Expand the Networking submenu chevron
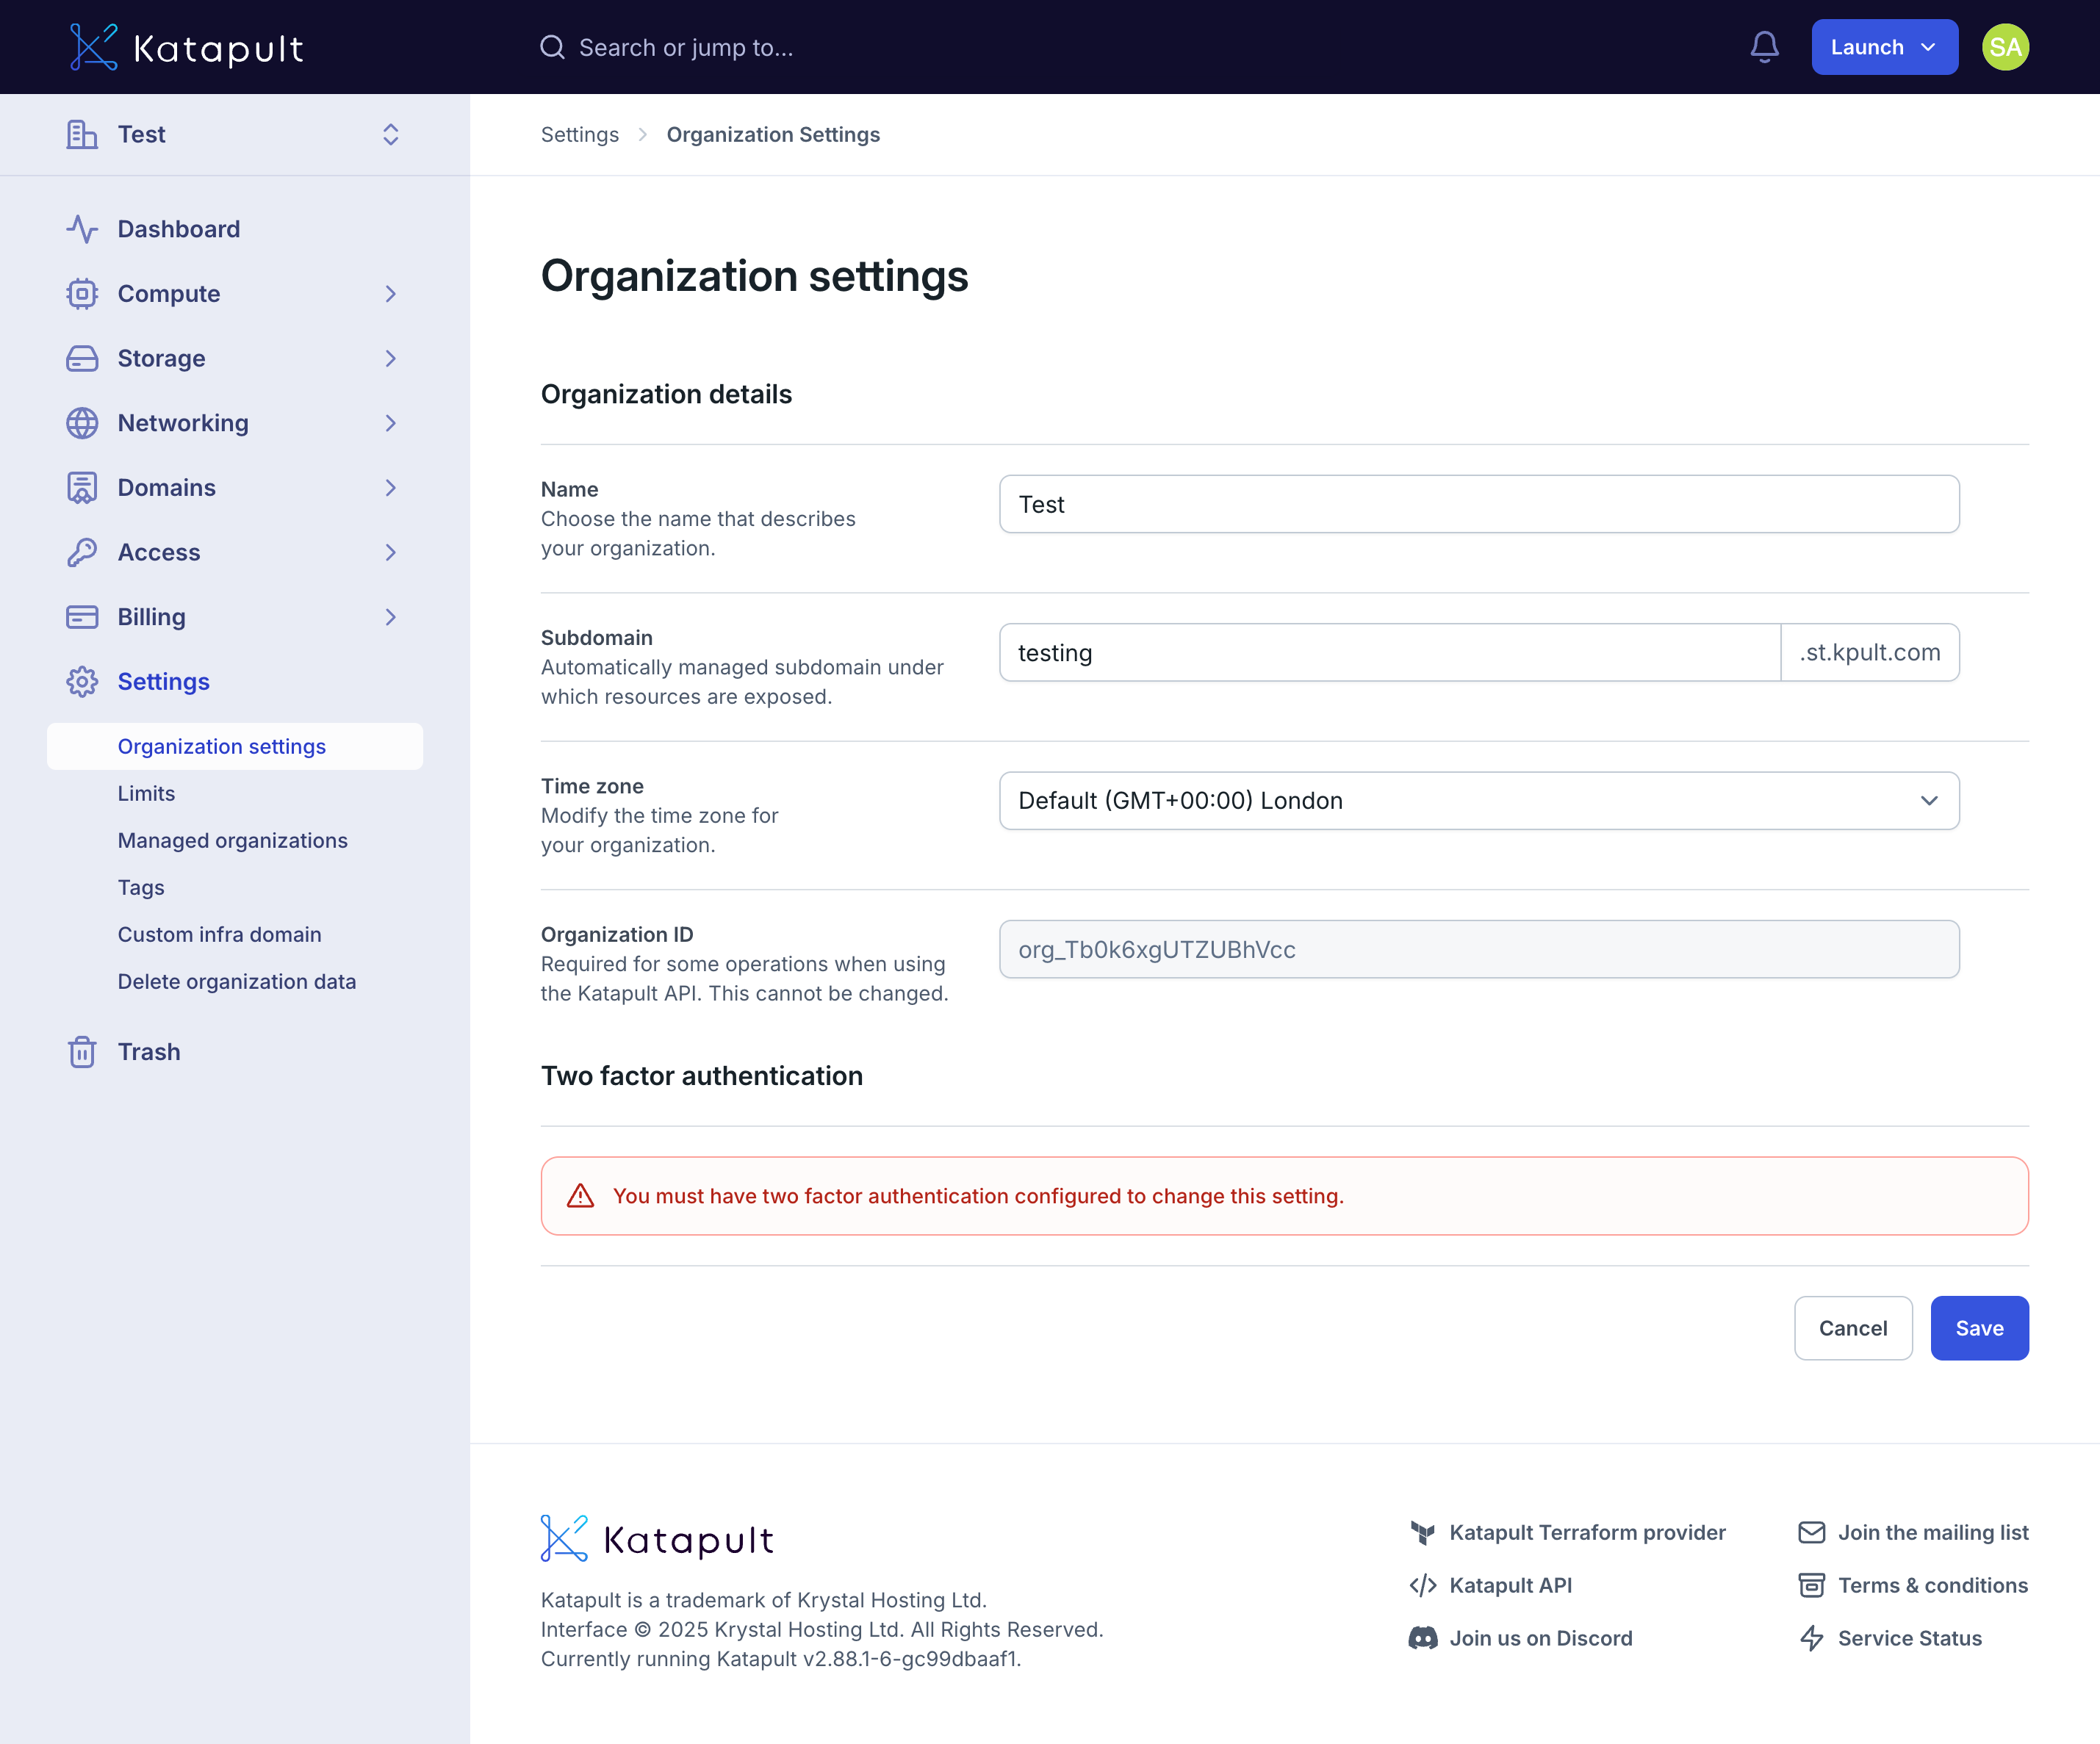The width and height of the screenshot is (2100, 1744). point(391,423)
